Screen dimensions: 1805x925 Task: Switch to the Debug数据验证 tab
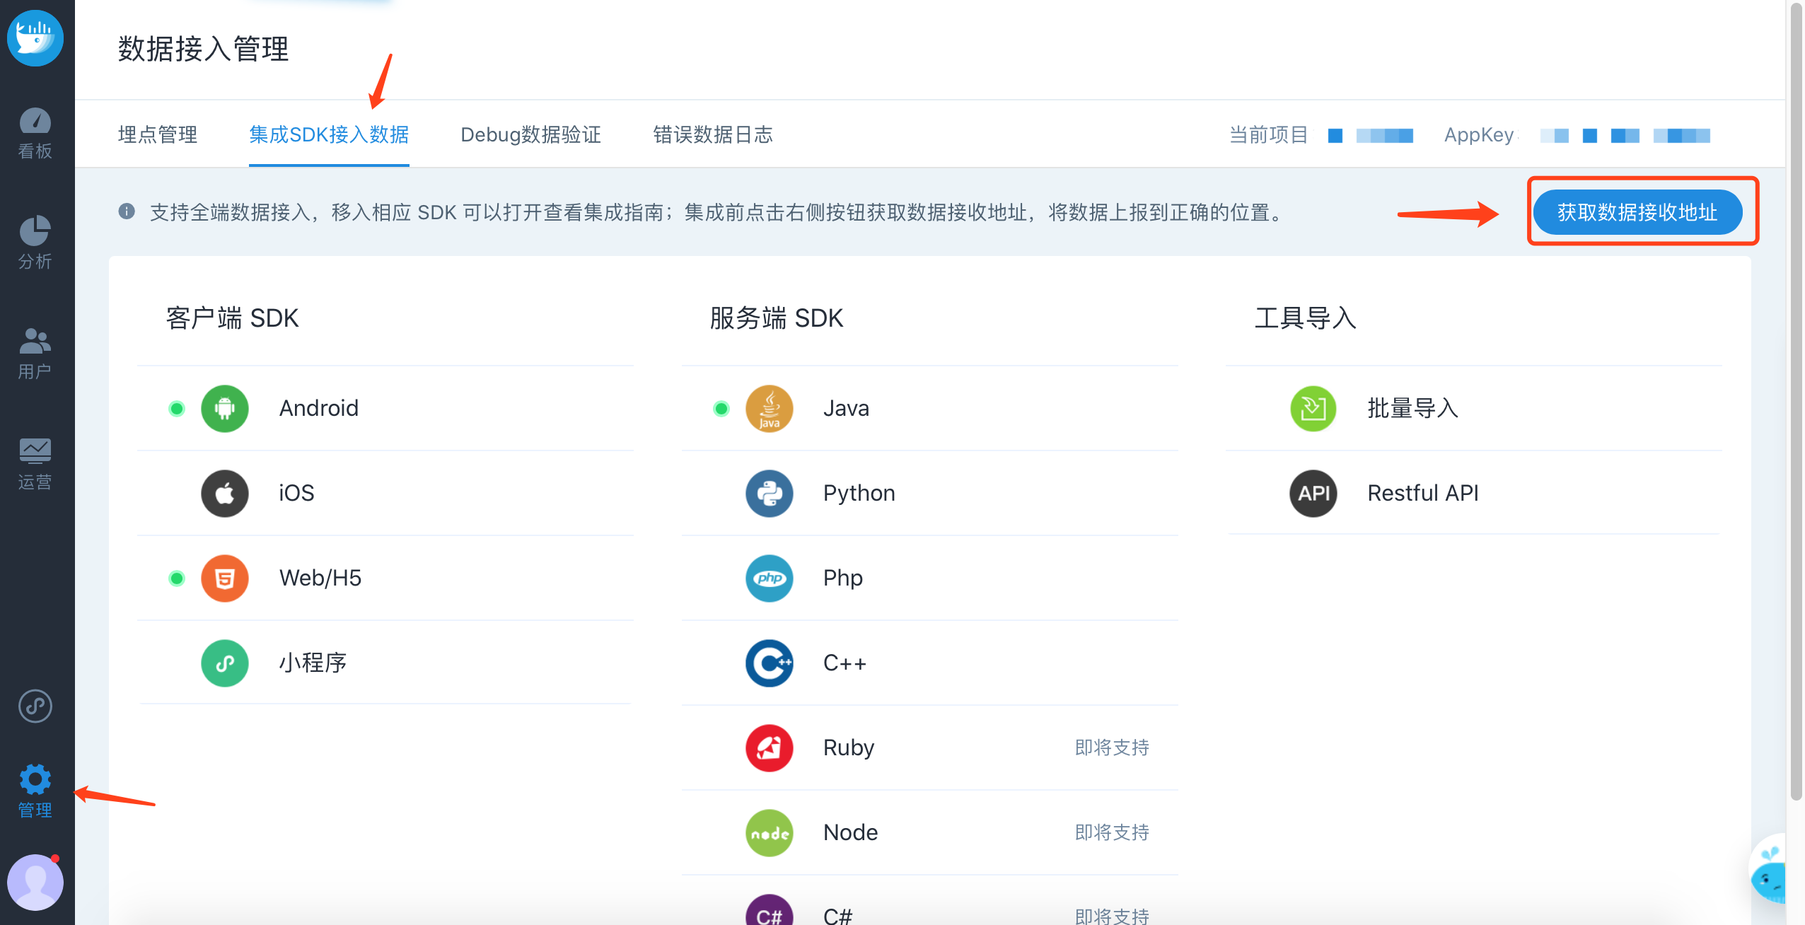(531, 134)
